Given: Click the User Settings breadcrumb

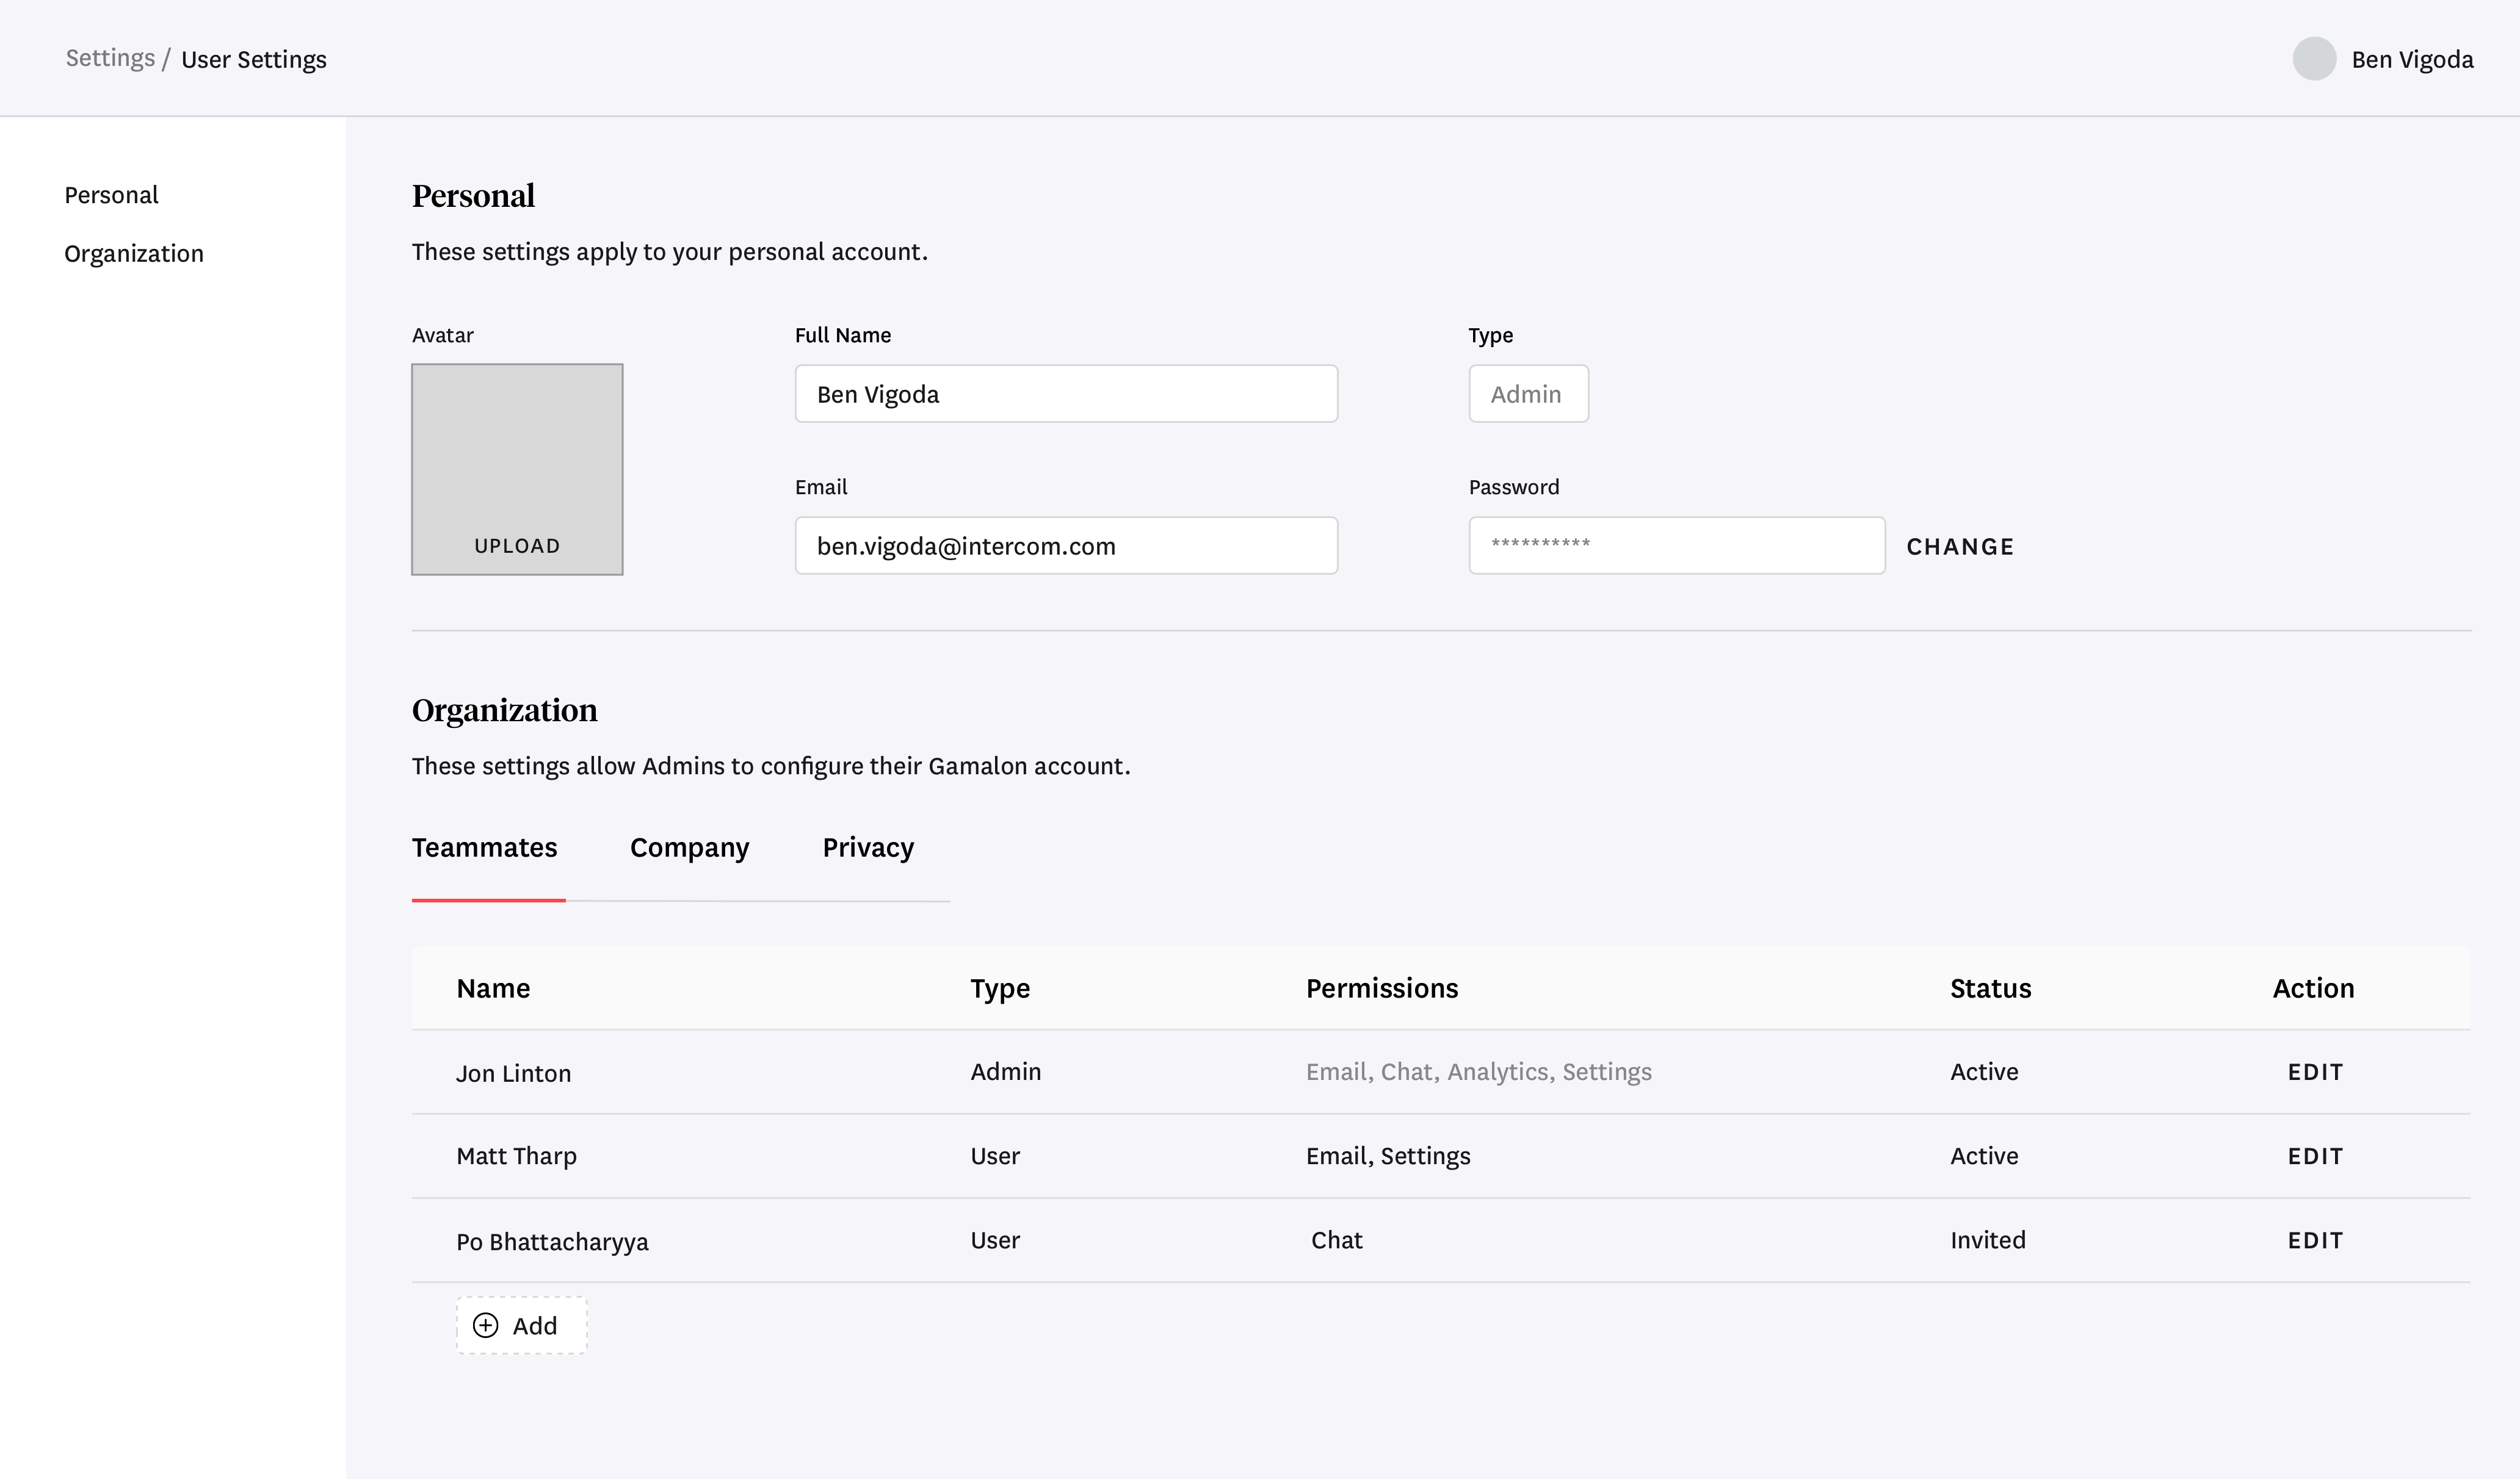Looking at the screenshot, I should 254,59.
